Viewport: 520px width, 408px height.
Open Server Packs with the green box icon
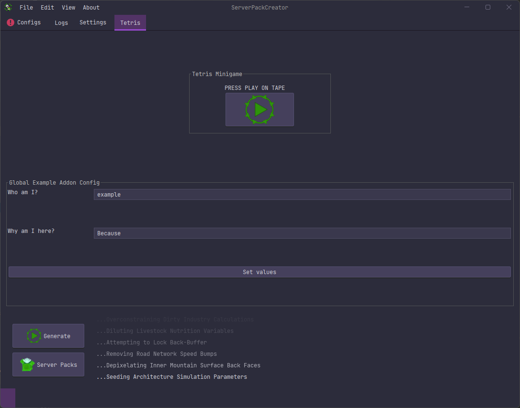coord(48,365)
